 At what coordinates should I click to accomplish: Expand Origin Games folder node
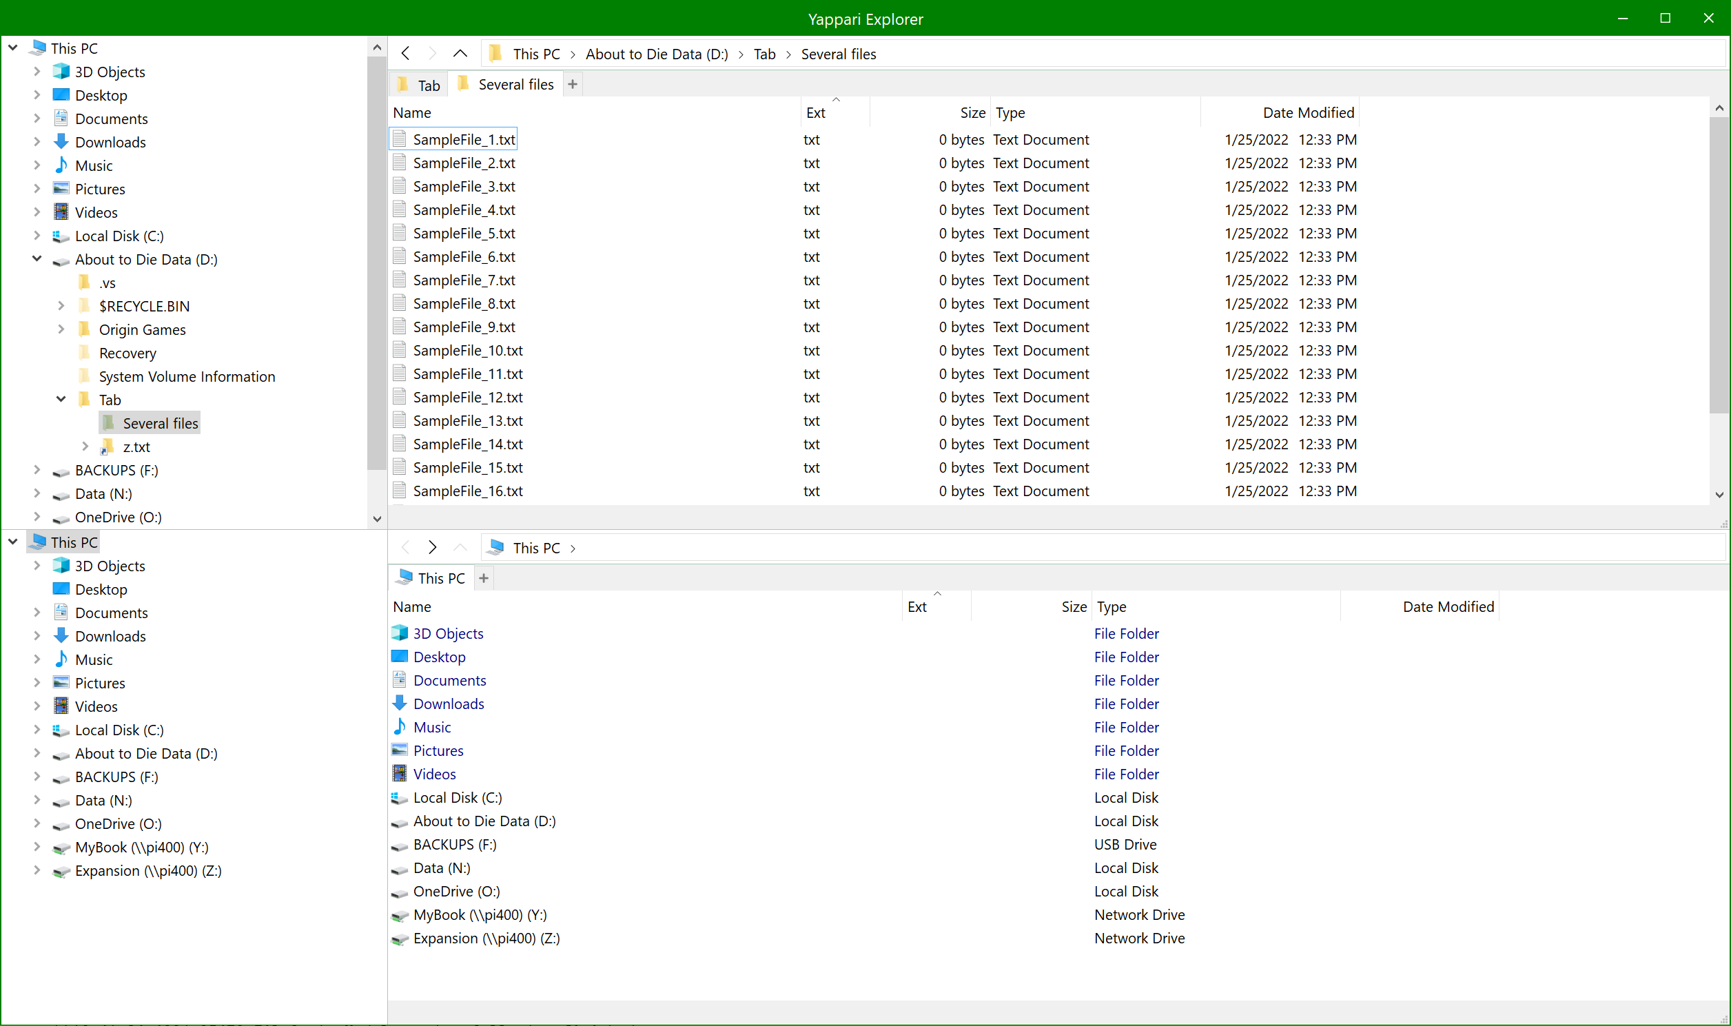pos(61,329)
